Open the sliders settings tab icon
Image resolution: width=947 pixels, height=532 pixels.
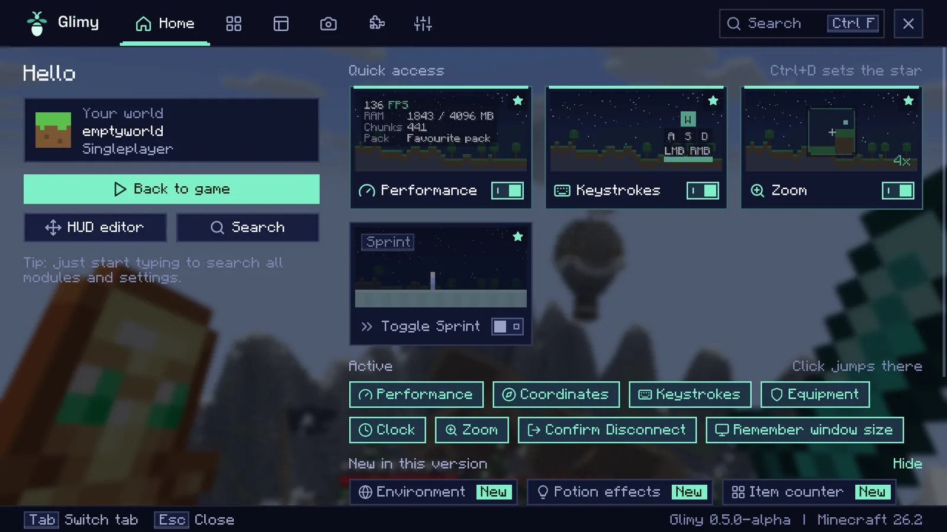click(423, 24)
